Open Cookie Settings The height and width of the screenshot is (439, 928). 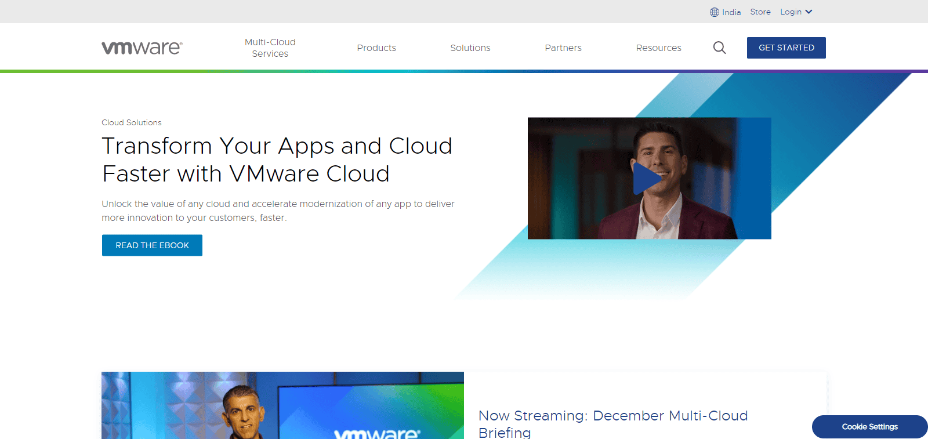[869, 427]
